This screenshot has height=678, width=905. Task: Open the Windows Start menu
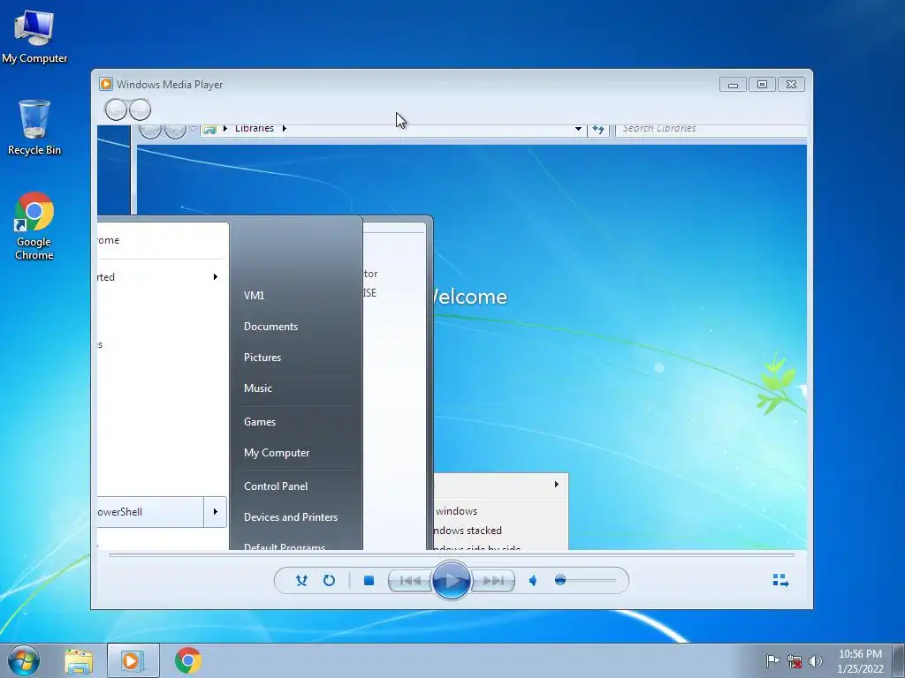[x=24, y=660]
